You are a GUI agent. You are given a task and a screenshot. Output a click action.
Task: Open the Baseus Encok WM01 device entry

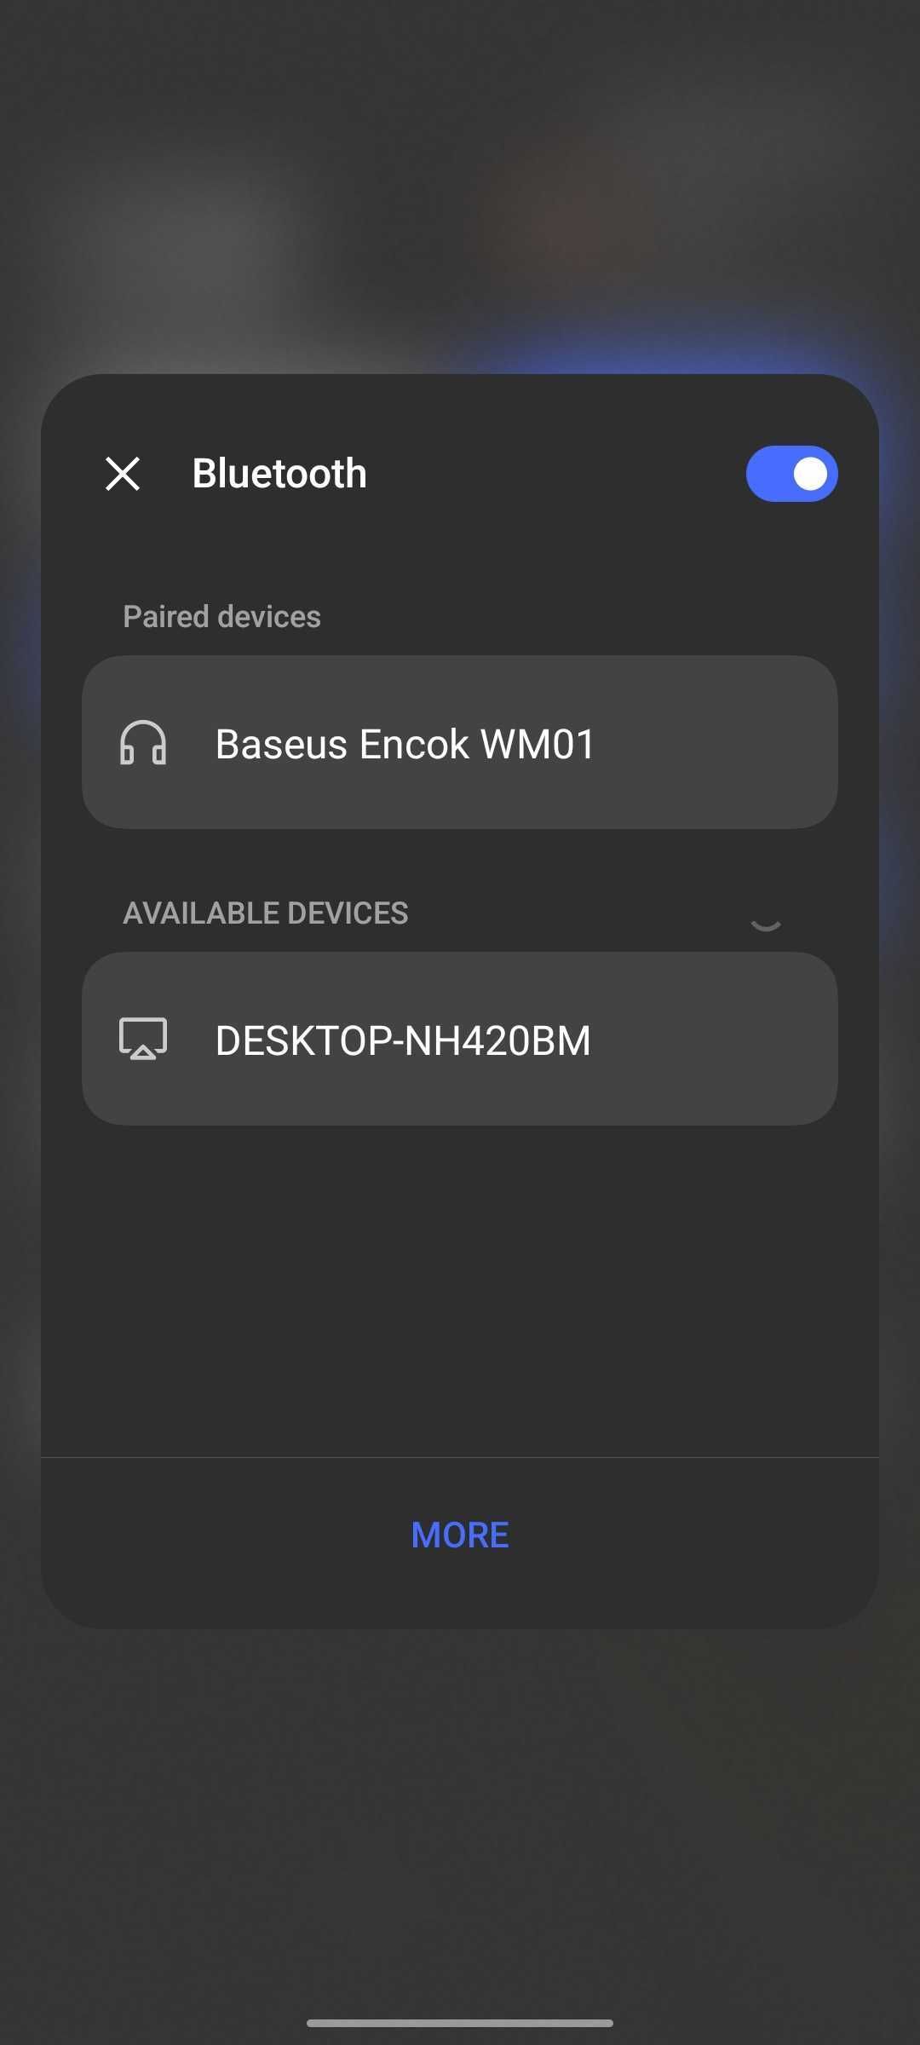pyautogui.click(x=460, y=743)
